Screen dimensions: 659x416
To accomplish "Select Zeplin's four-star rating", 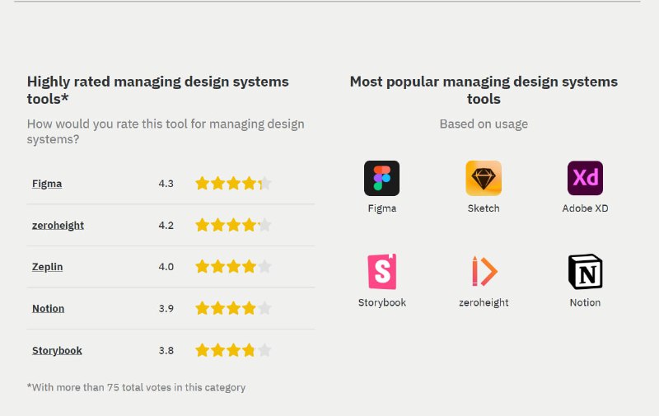I will (233, 266).
